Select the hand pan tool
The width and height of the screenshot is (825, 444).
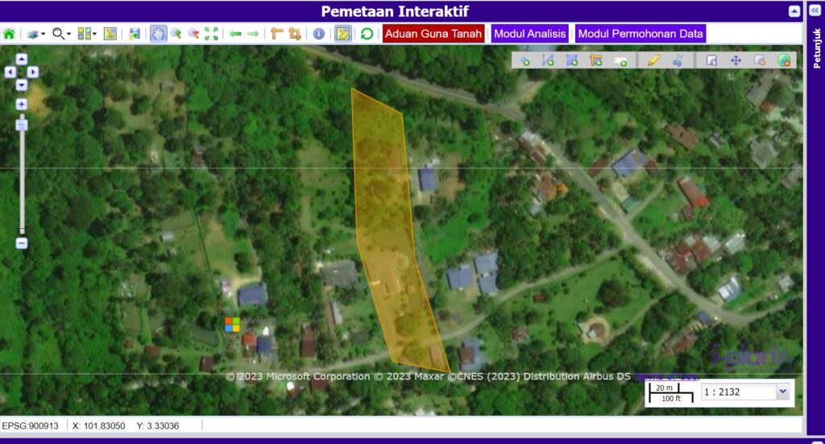pos(158,34)
